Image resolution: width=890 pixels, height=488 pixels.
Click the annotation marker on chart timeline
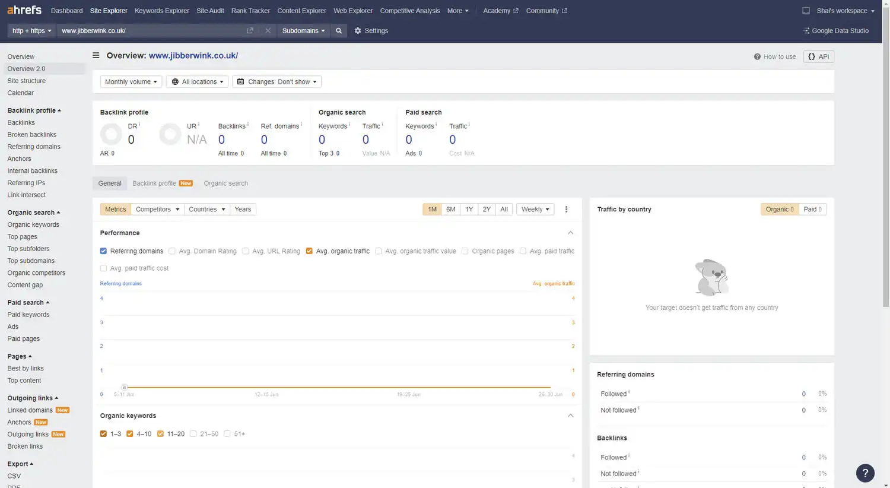(x=125, y=387)
